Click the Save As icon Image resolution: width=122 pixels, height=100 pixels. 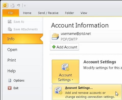pos(10,22)
